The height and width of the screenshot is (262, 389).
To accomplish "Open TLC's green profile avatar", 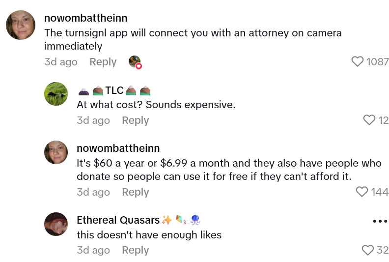I will click(56, 94).
